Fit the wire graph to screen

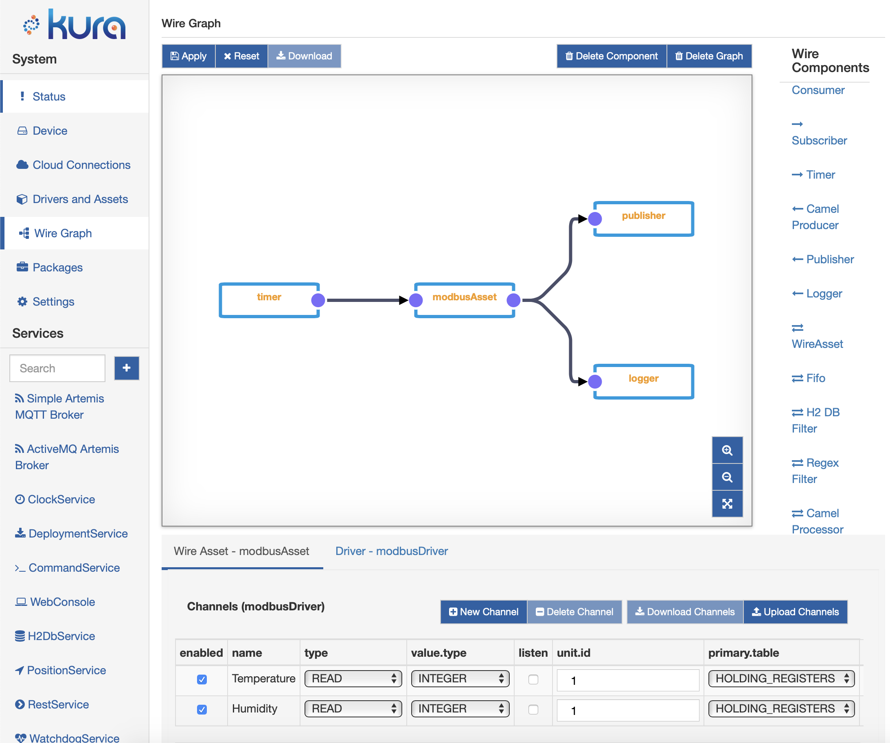point(727,504)
